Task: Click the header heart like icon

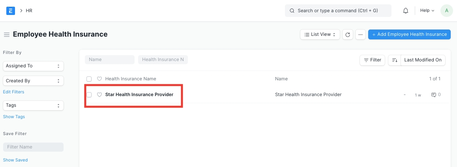Action: tap(99, 79)
